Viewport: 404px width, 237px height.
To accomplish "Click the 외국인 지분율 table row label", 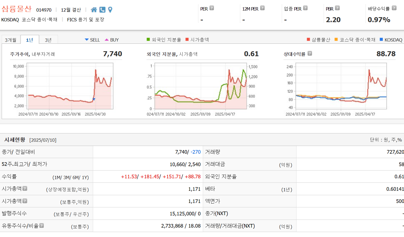I will pos(221,177).
